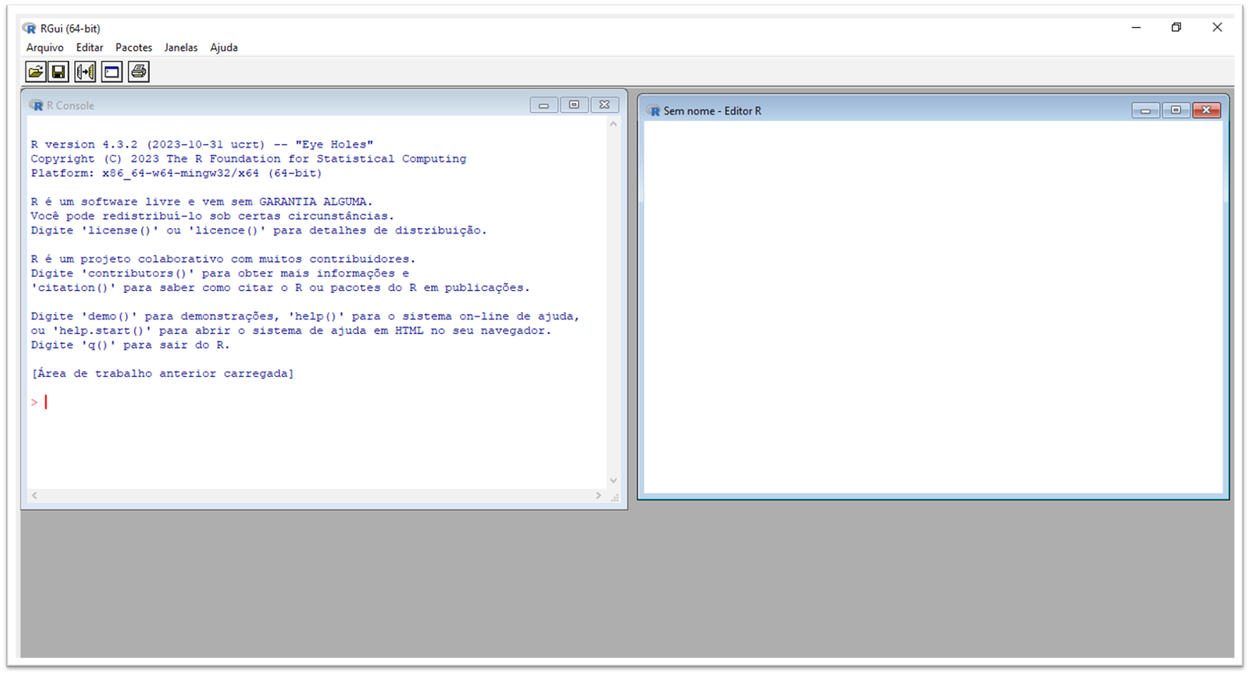
Task: Click the console scroll up arrow
Action: (614, 124)
